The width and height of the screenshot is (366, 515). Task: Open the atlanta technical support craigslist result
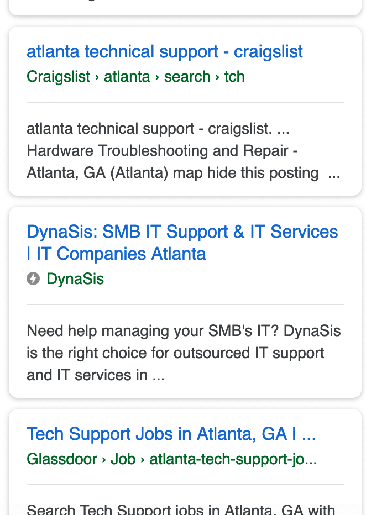pos(165,52)
